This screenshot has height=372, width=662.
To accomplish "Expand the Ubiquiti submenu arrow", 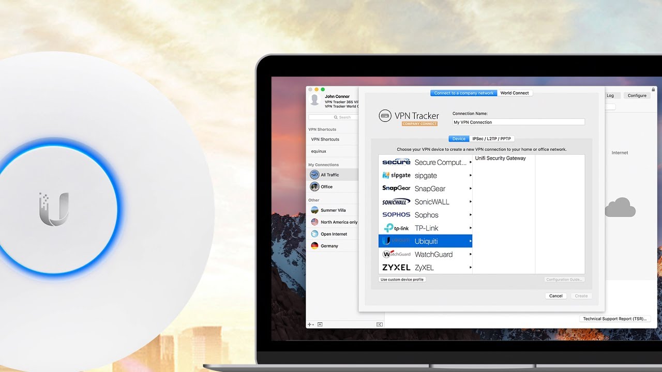I will (470, 241).
